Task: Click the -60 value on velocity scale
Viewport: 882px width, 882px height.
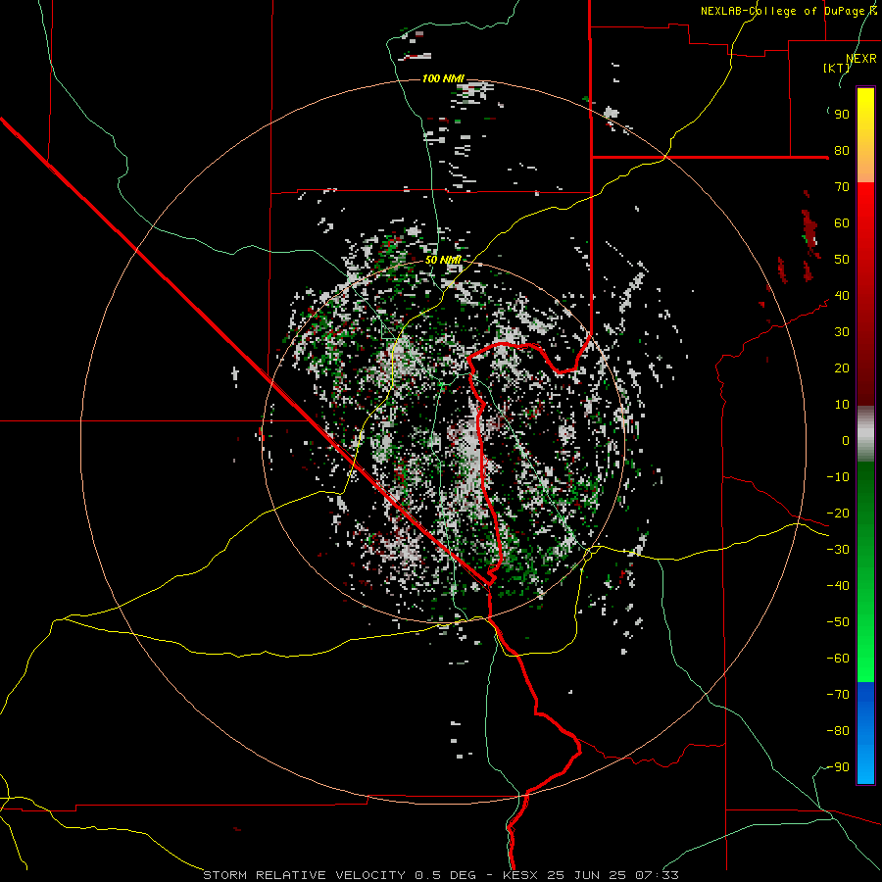Action: pyautogui.click(x=838, y=659)
